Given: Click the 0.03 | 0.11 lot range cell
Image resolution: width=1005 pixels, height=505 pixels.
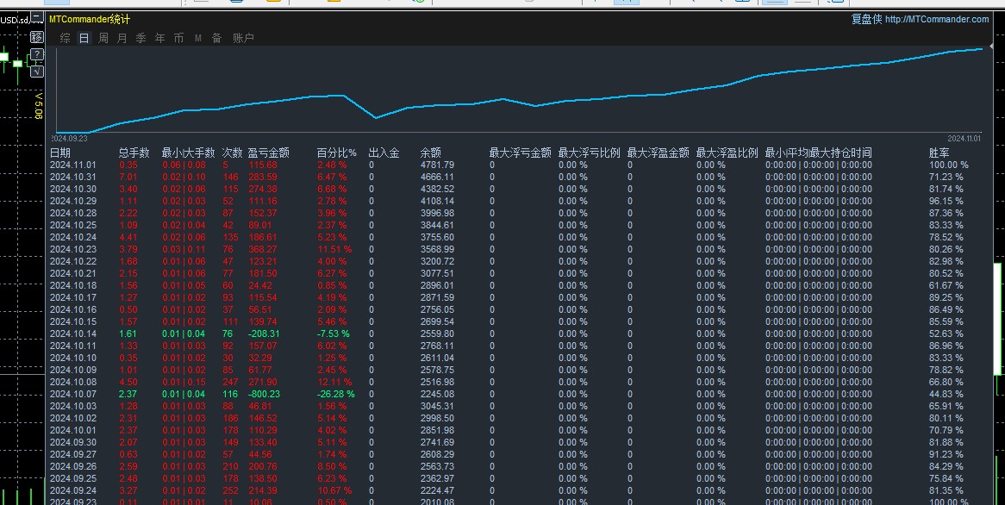Looking at the screenshot, I should click(x=184, y=249).
